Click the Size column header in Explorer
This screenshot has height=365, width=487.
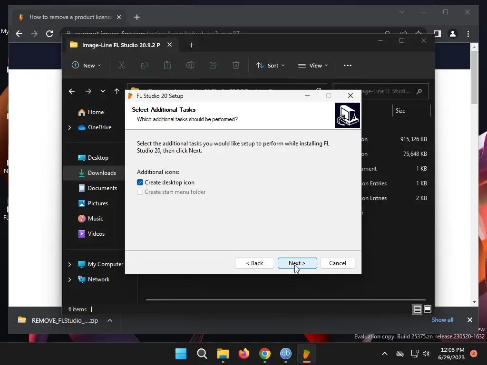[x=411, y=110]
